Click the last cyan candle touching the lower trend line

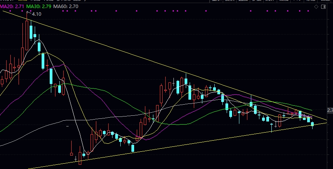coord(313,125)
